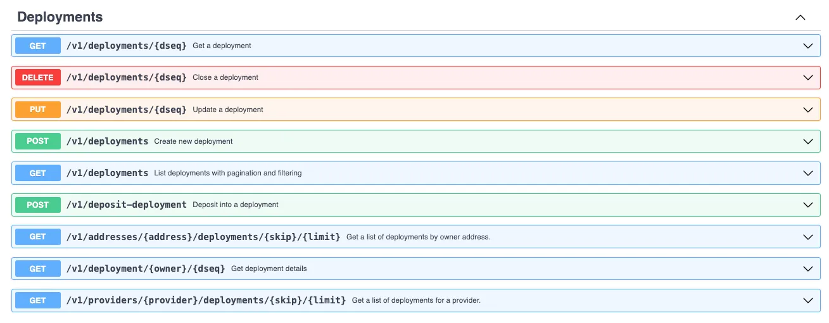
Task: Collapse the Deployments section using its chevron
Action: (801, 17)
